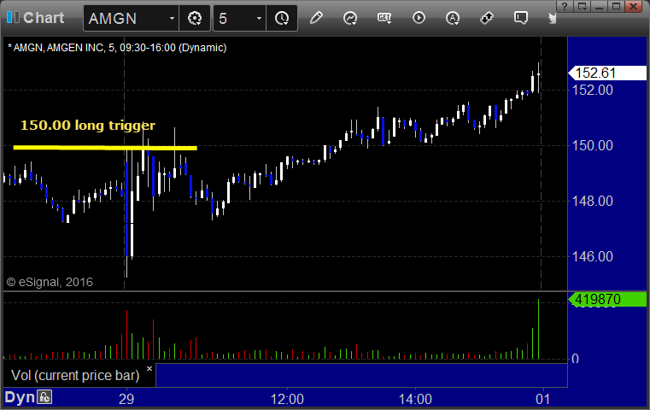Click the 150.00 price axis label

[x=593, y=145]
